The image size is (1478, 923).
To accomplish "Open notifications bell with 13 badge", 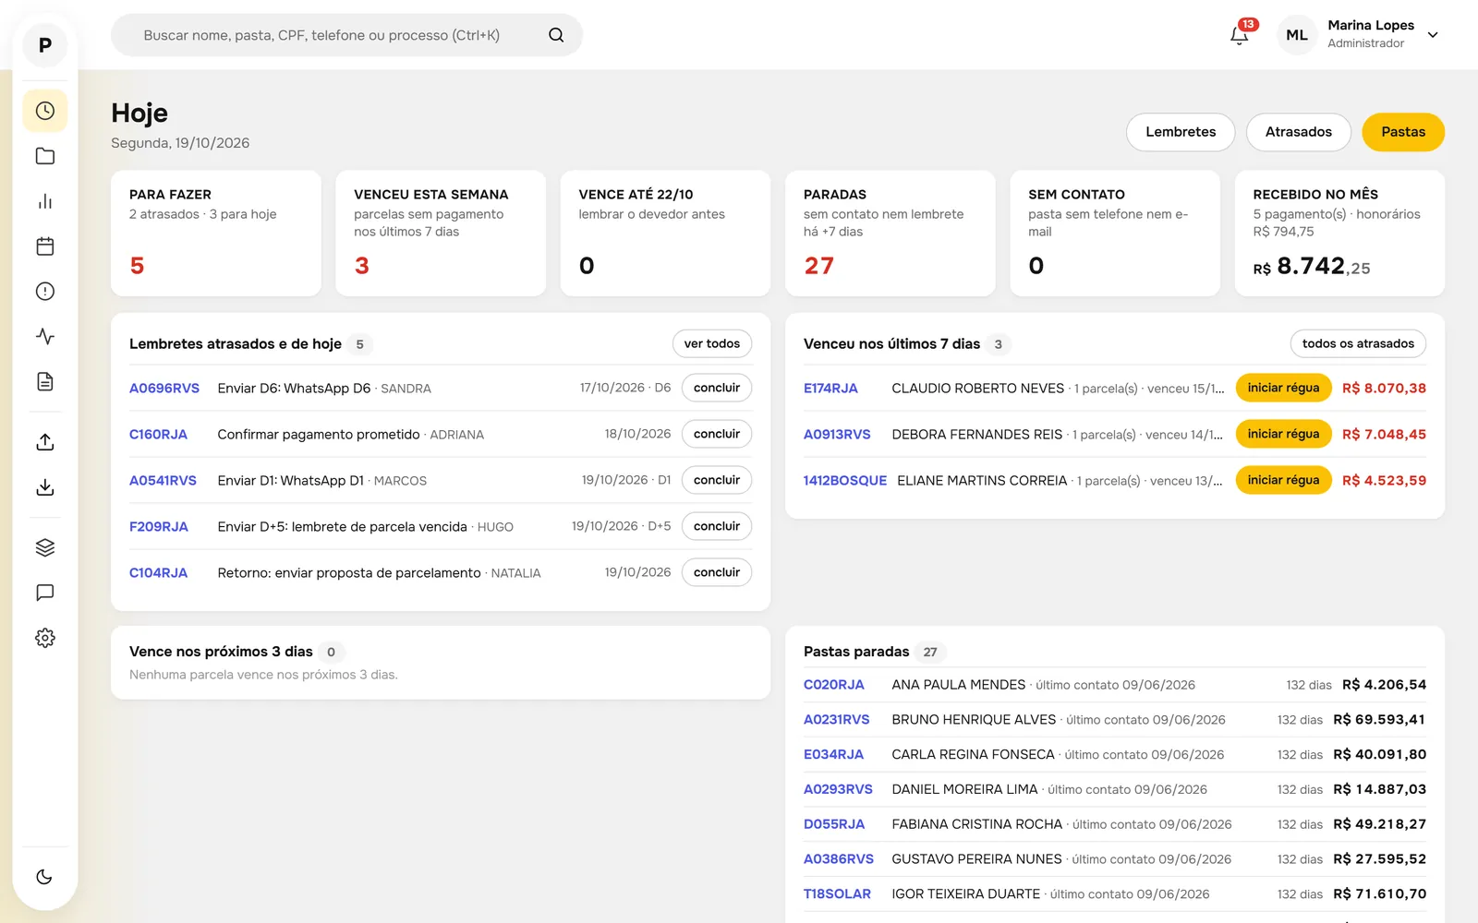I will click(x=1240, y=35).
